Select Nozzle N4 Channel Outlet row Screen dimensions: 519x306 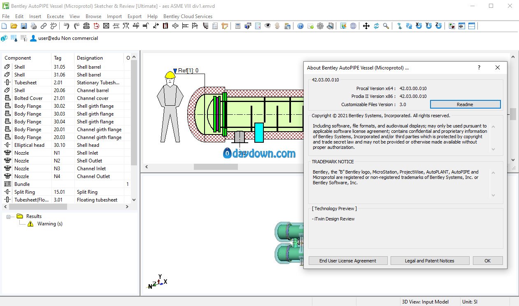click(x=67, y=176)
